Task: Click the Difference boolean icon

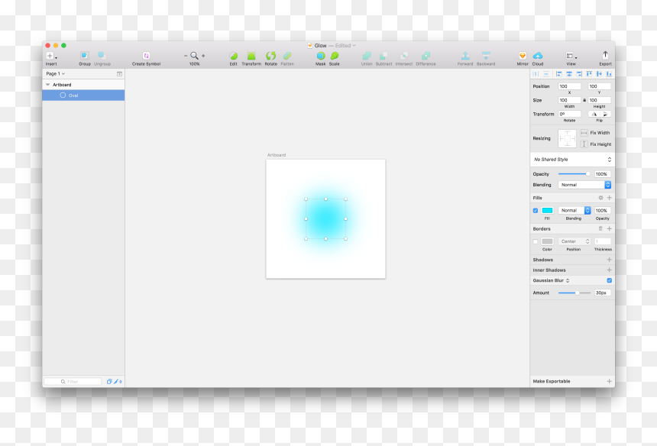Action: [426, 56]
